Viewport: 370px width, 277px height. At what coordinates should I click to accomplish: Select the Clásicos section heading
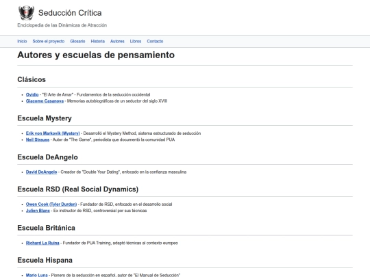(32, 79)
